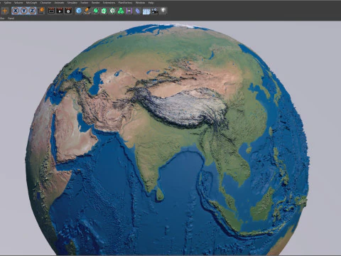The height and width of the screenshot is (256, 341).
Task: Open the PlantFactory menu
Action: coord(125,3)
